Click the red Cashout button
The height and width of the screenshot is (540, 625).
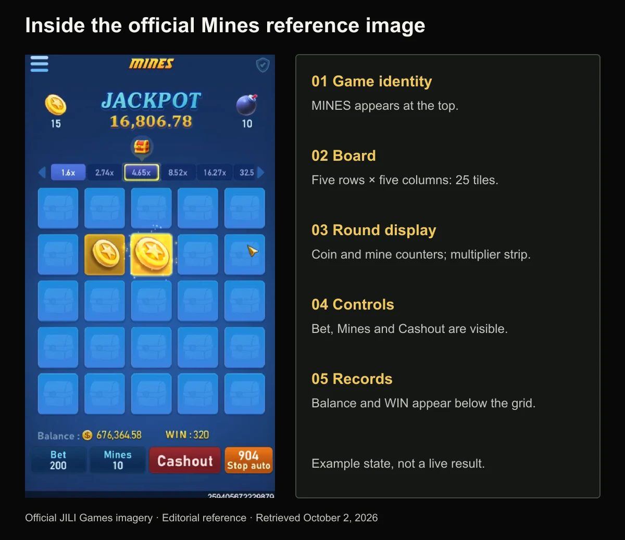click(x=185, y=460)
